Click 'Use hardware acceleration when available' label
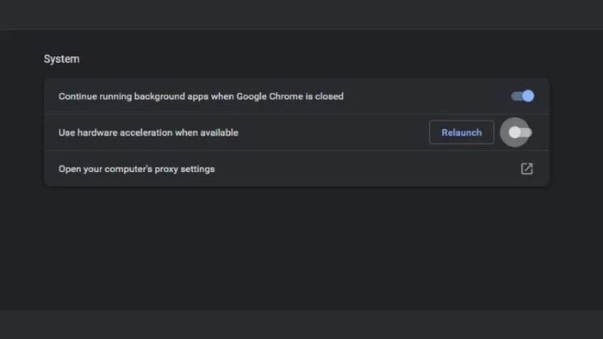 point(148,133)
